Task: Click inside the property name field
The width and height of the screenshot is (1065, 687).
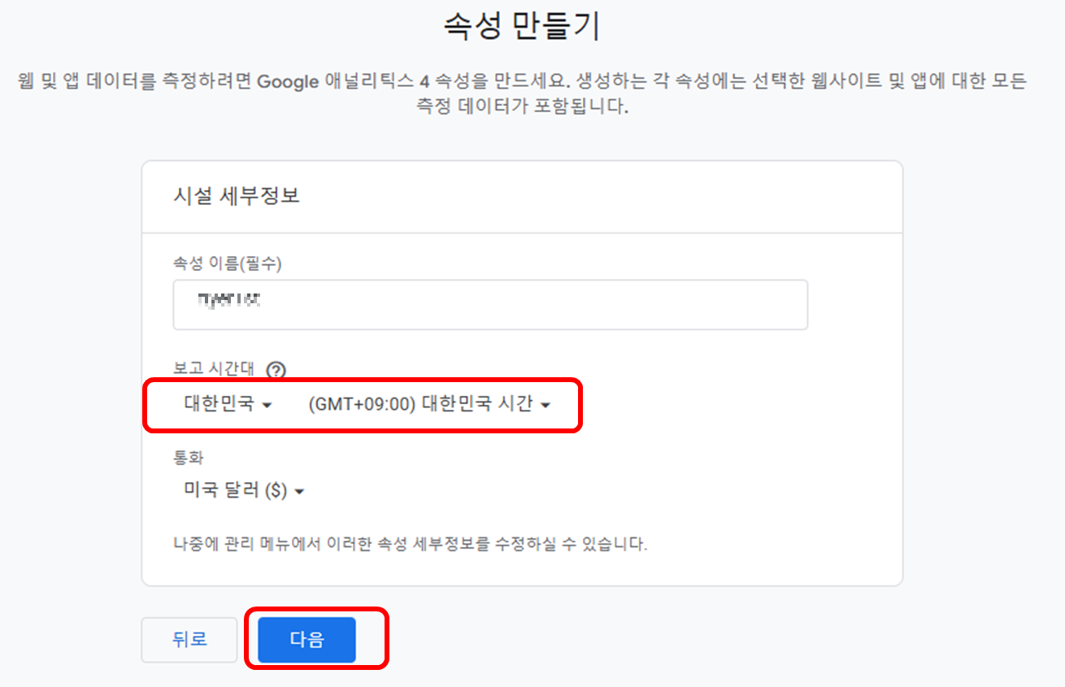Action: click(x=488, y=304)
